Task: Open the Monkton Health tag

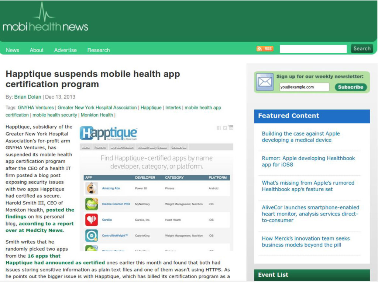Action: click(x=97, y=115)
